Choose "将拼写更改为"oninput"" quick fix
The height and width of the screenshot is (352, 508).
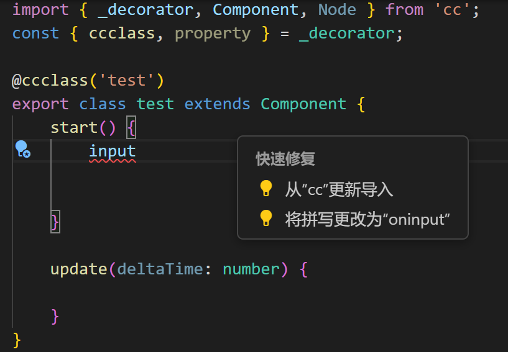point(367,219)
